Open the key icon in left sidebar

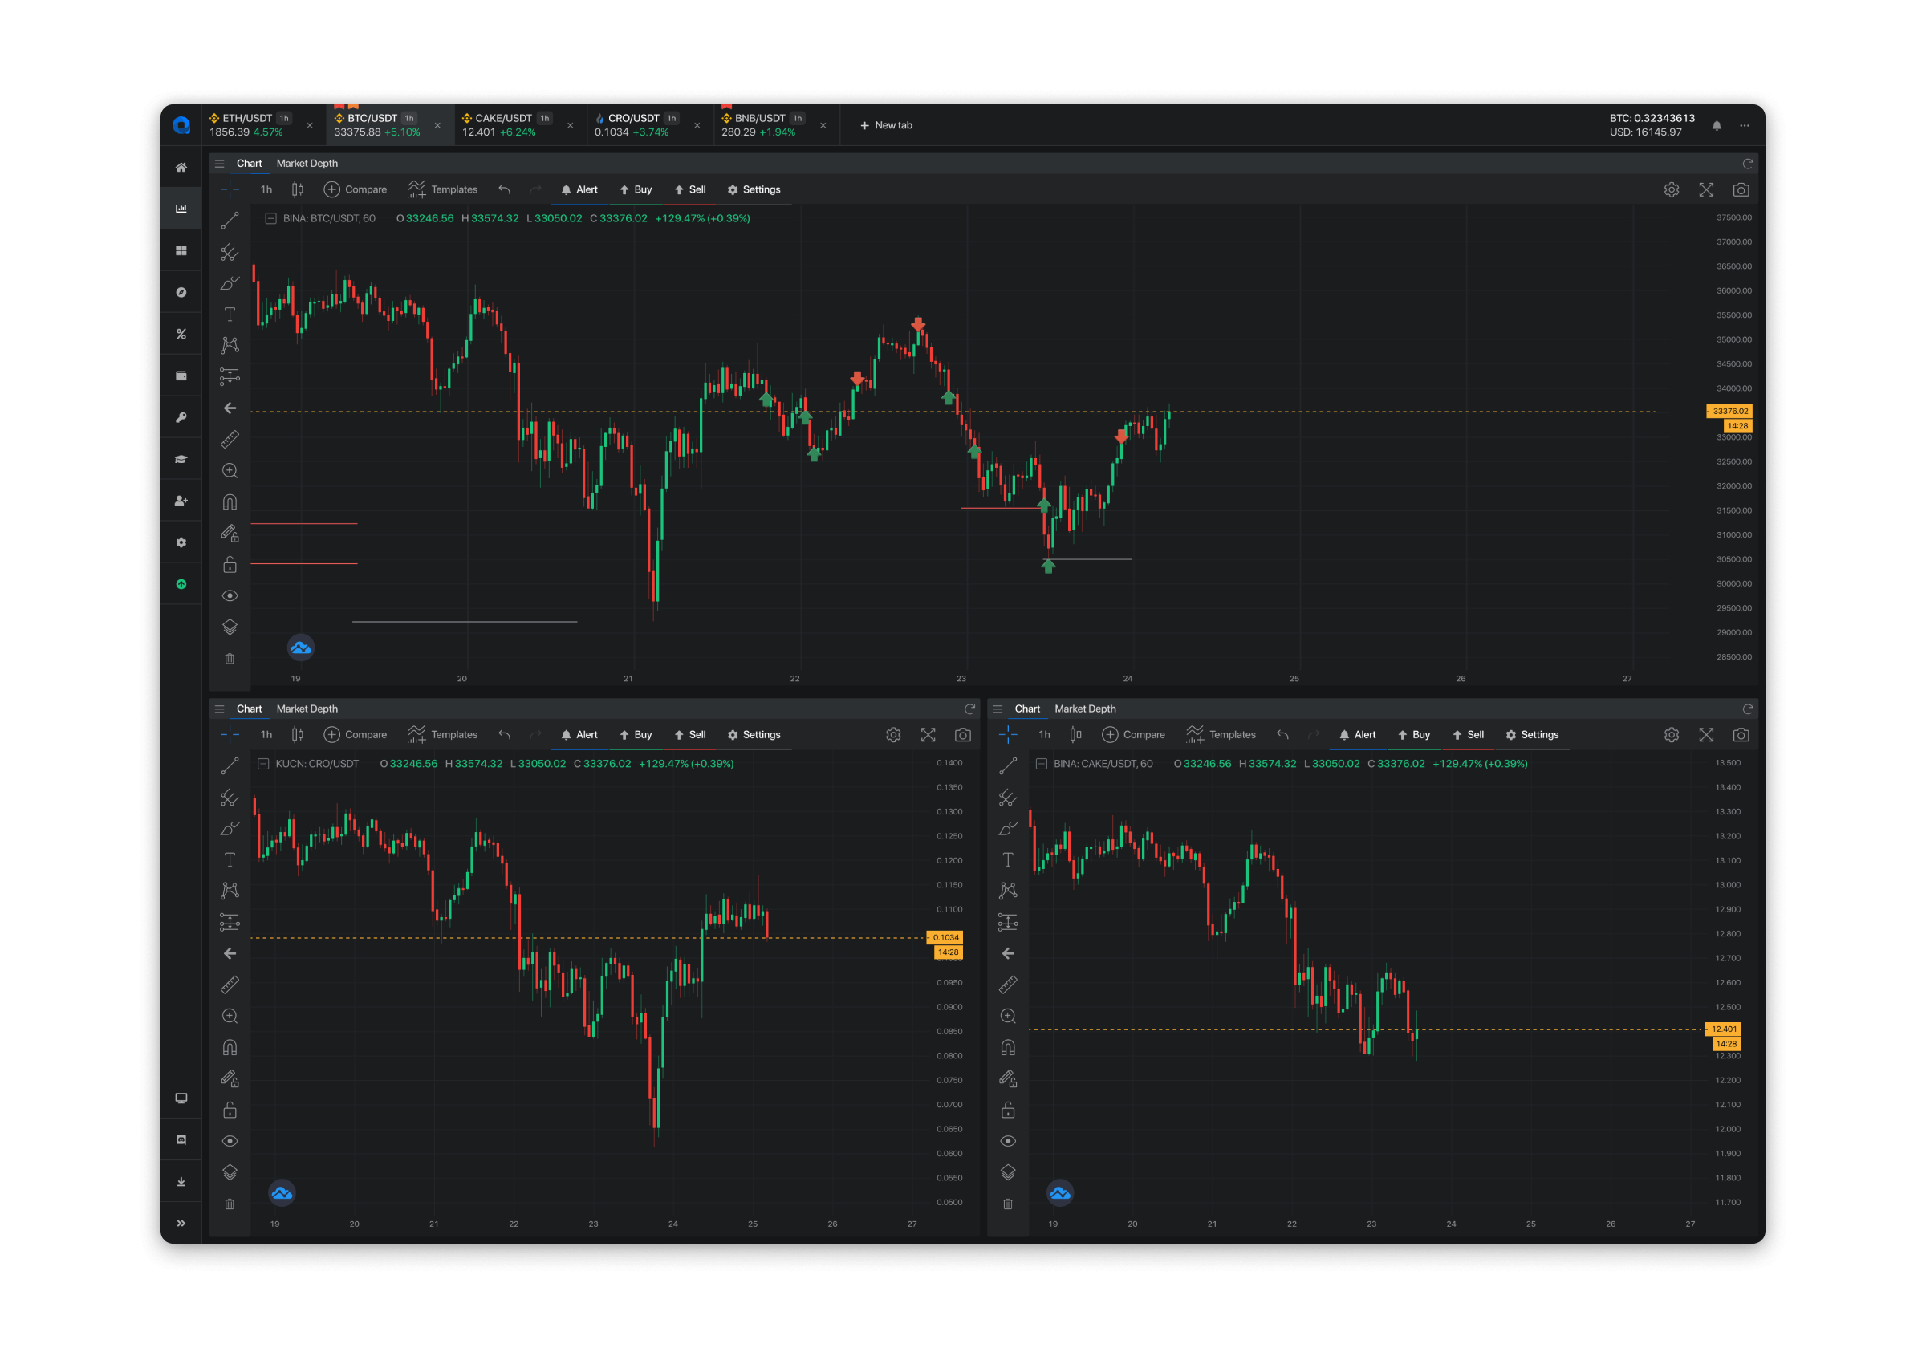pos(181,418)
